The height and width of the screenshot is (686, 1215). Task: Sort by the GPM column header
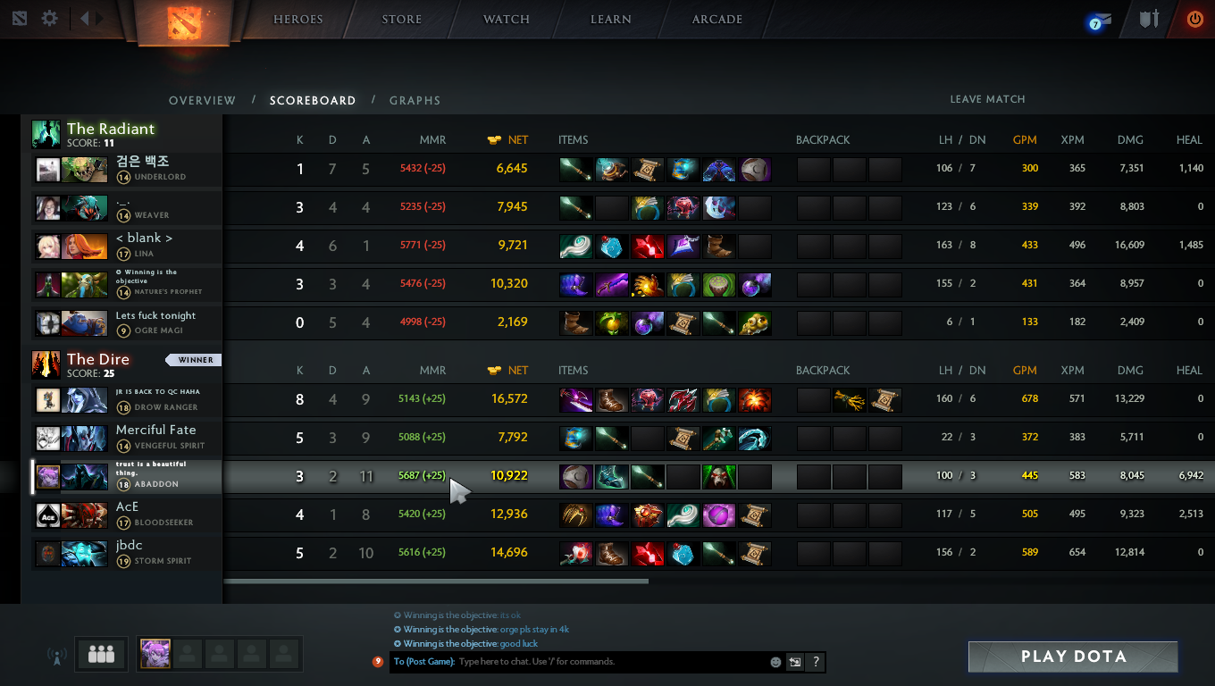(x=1025, y=140)
